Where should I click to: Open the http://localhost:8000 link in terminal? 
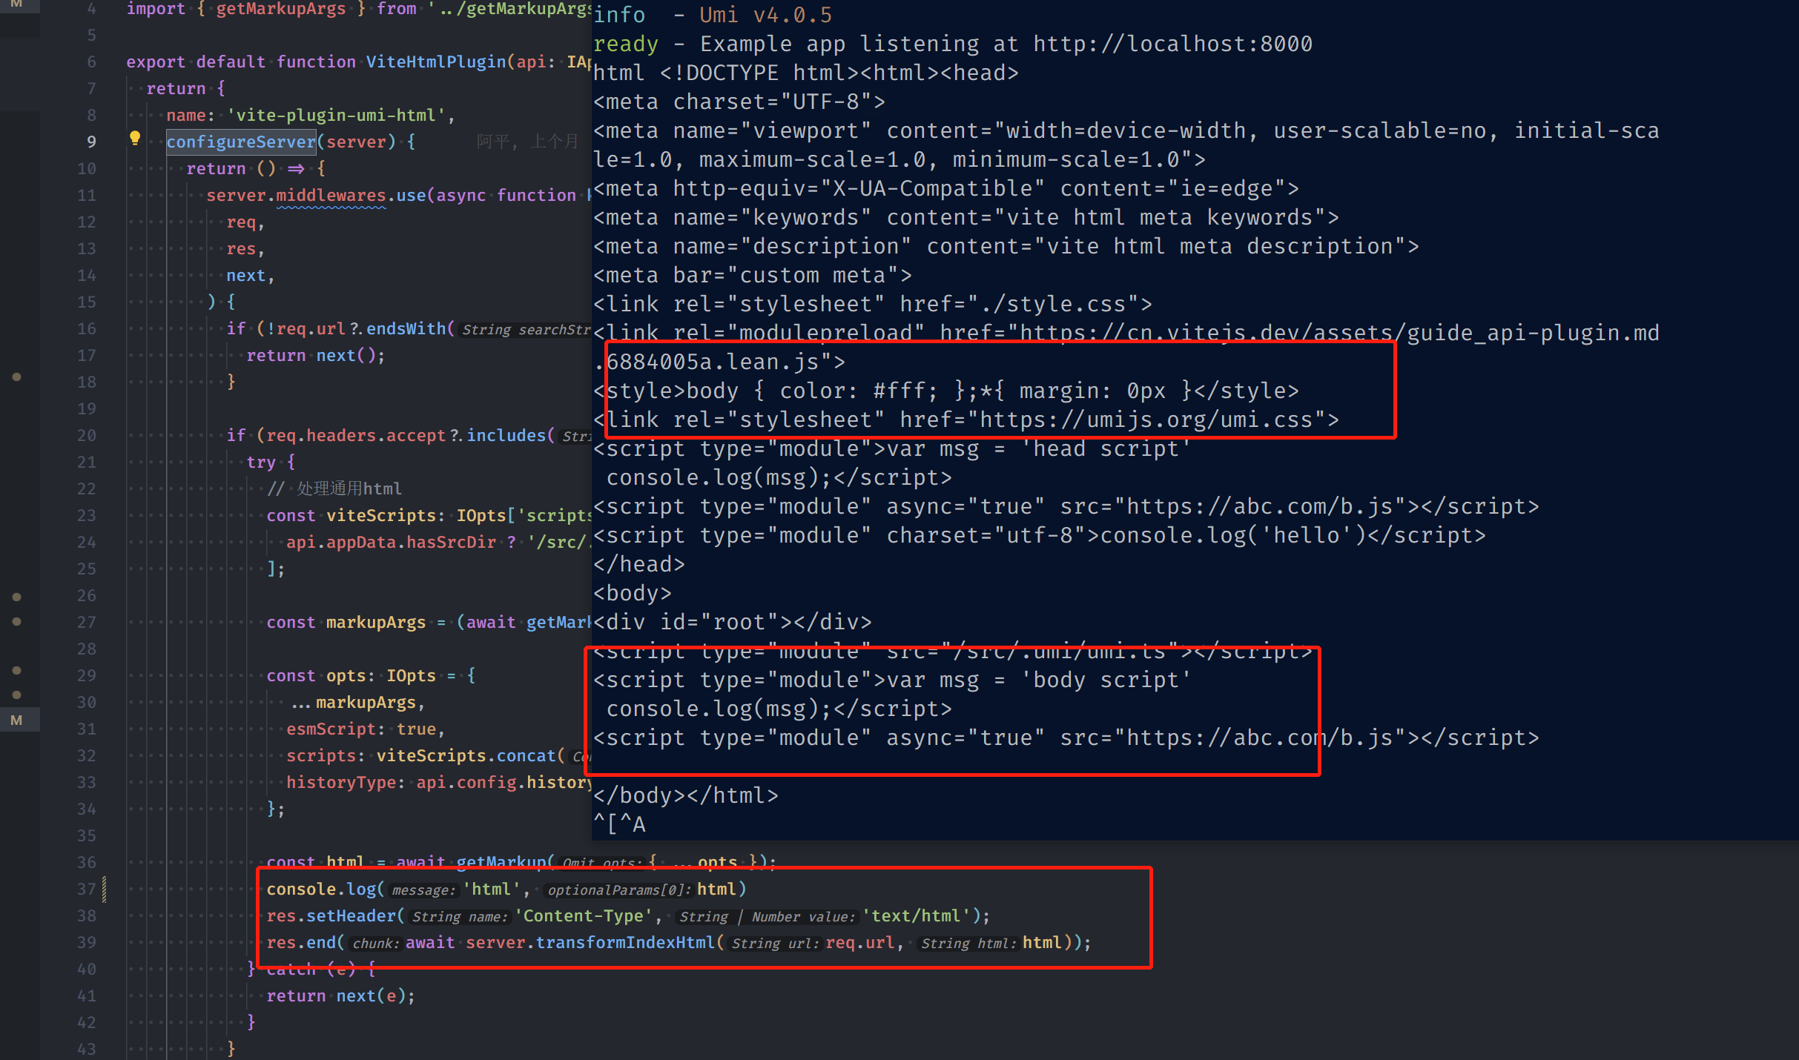(1172, 43)
